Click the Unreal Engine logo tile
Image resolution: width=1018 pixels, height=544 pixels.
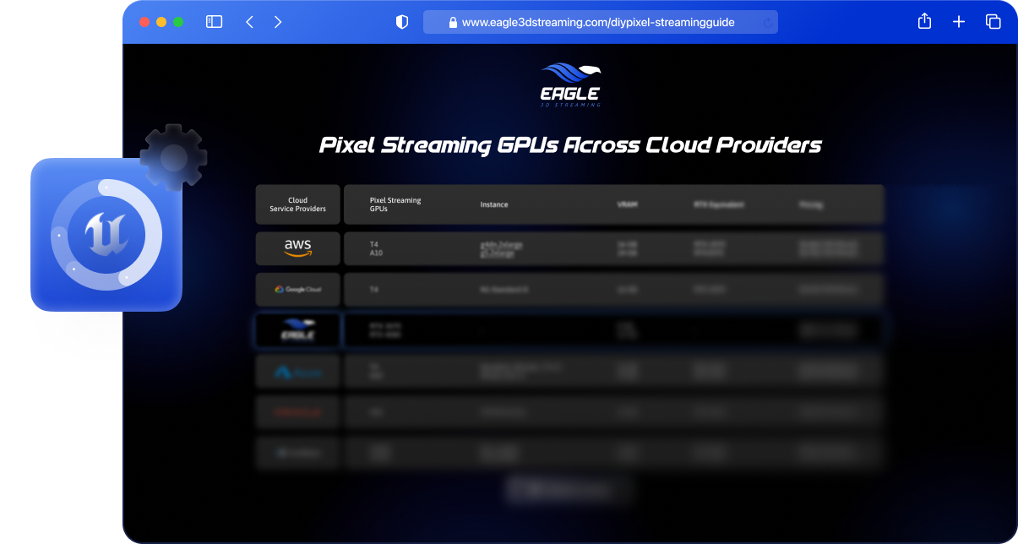tap(106, 234)
